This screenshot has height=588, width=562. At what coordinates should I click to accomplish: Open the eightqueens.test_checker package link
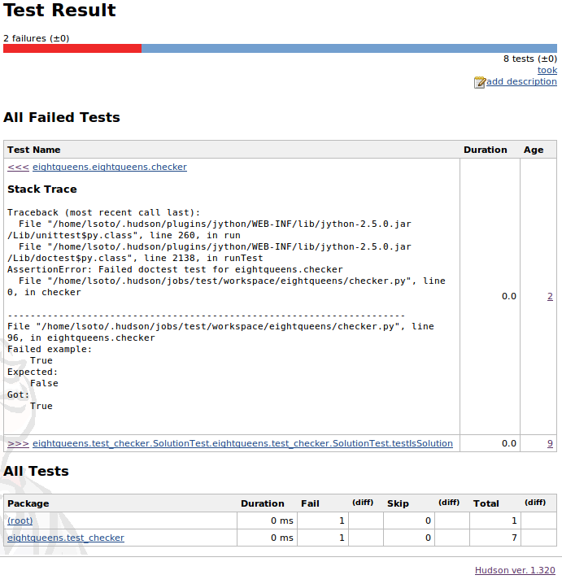pos(66,538)
